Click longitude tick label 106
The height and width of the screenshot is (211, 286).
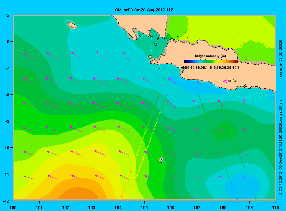pyautogui.click(x=171, y=207)
